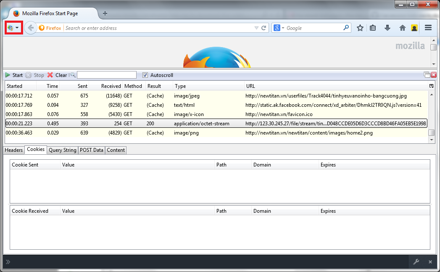Close the developer toolbar
Image resolution: width=440 pixels, height=272 pixels.
[430, 262]
